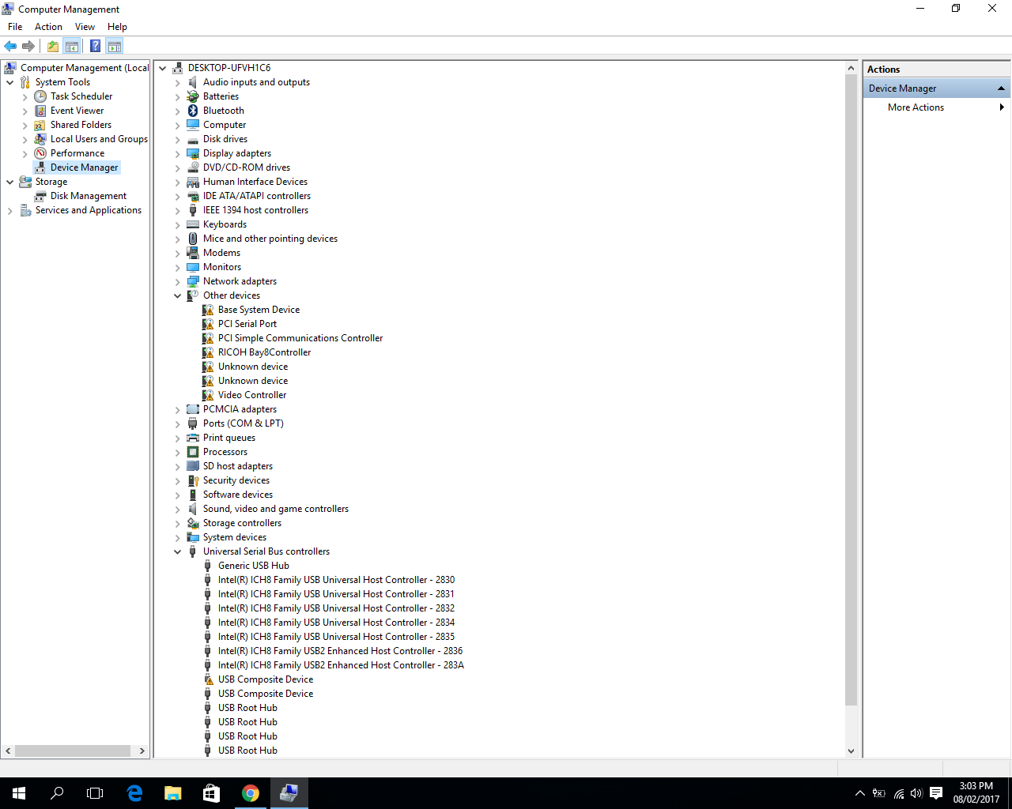Screen dimensions: 1012x809
Task: Click the Back arrow in the toolbar
Action: coord(10,46)
